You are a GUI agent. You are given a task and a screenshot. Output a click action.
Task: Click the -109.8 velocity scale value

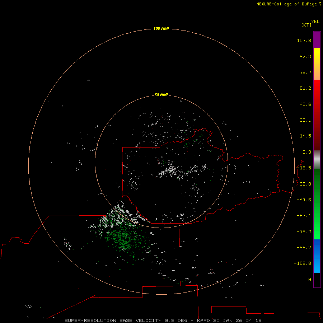303,263
